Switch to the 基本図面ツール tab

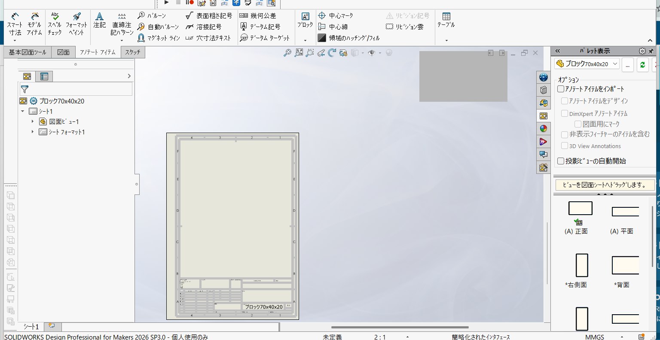coord(27,52)
